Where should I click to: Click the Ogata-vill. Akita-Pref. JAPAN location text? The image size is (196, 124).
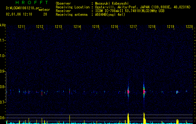click(x=143, y=7)
